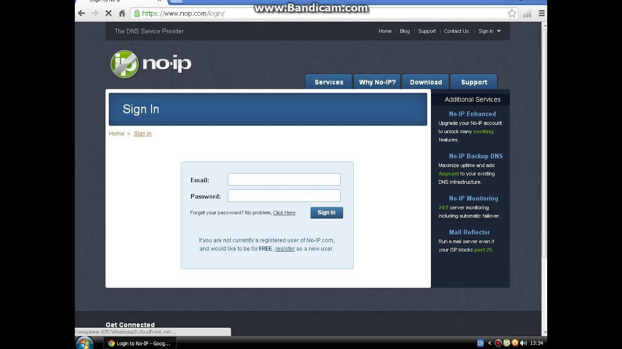
Task: Open No-IP Enhanced service link
Action: pos(472,114)
